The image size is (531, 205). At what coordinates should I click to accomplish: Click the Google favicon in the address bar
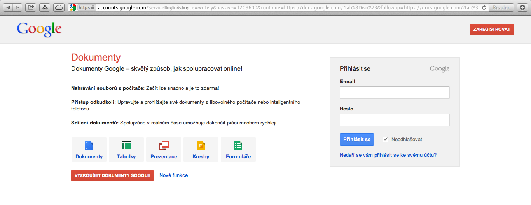pos(72,7)
